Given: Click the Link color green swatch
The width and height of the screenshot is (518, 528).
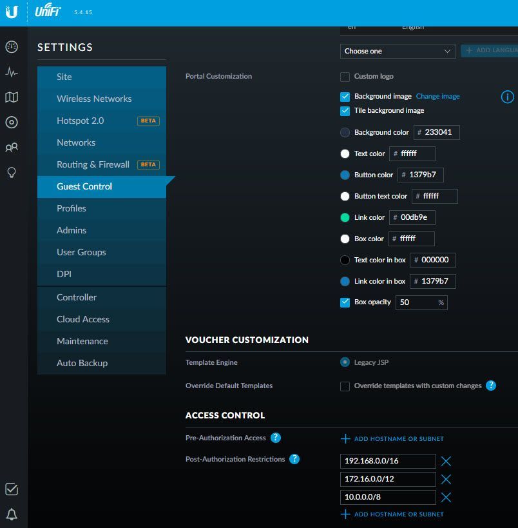Looking at the screenshot, I should coord(345,218).
